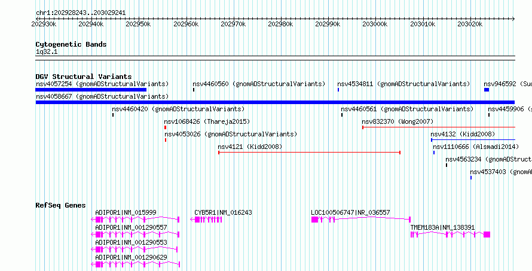Open the nsv4460560 gnomAD variant label

click(259, 84)
